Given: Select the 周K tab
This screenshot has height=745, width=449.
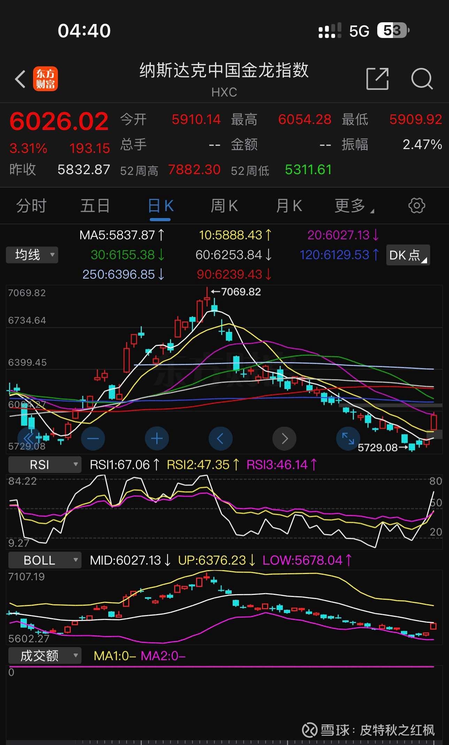Looking at the screenshot, I should [x=224, y=205].
